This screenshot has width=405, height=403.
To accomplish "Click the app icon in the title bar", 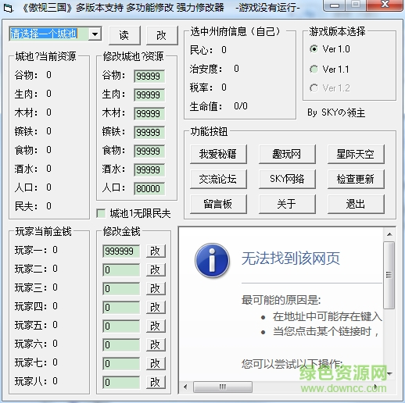I will tap(8, 9).
